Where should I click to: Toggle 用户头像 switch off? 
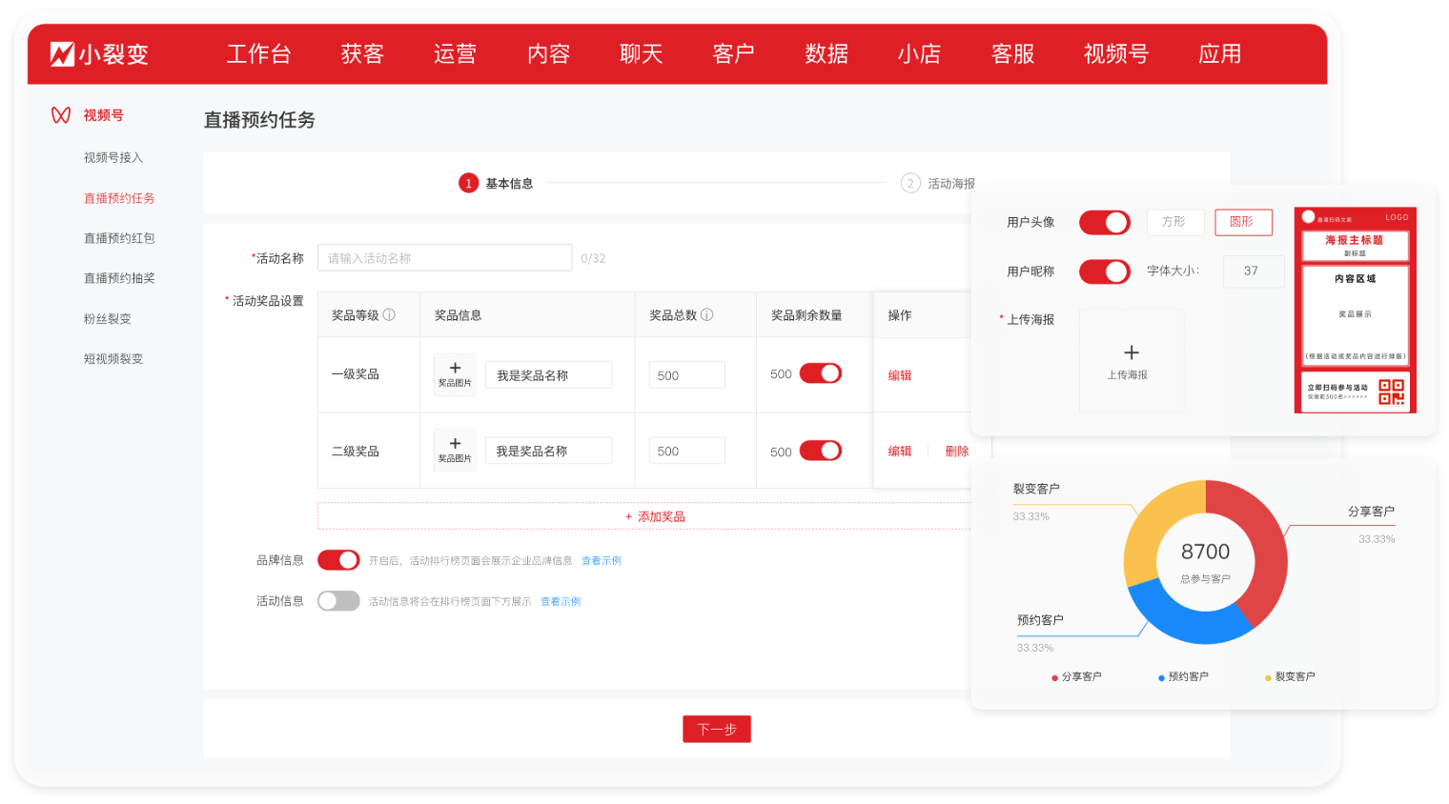coord(1105,223)
